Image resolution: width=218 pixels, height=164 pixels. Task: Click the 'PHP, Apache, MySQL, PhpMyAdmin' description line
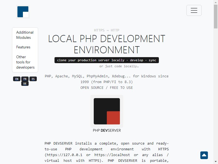(107, 76)
